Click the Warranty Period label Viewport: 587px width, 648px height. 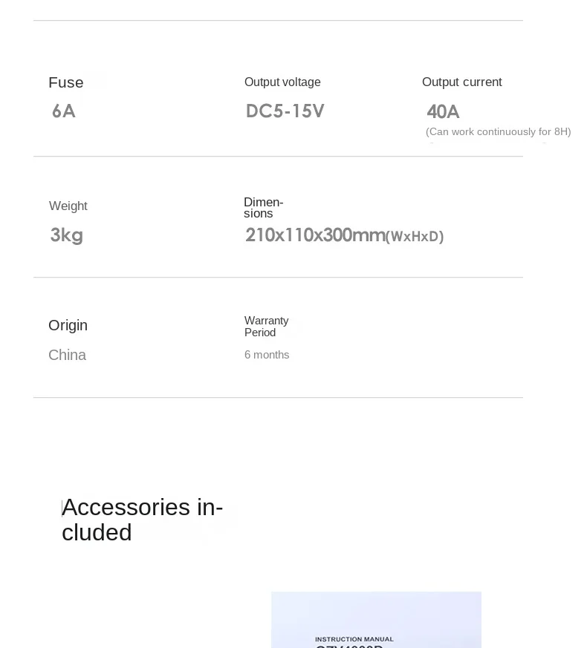point(267,327)
